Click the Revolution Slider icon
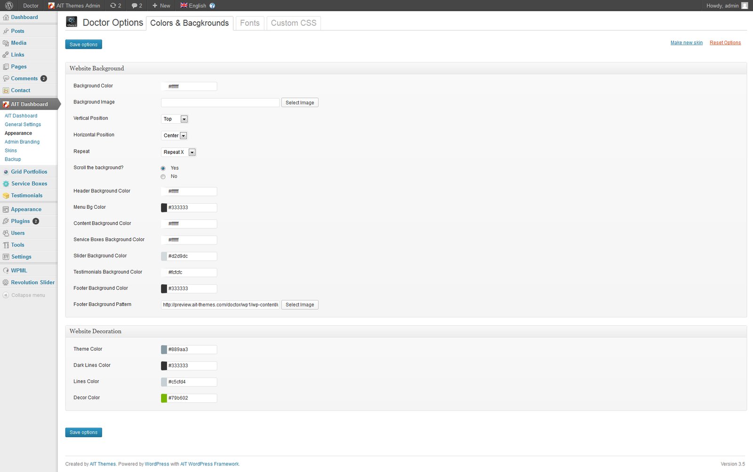Screen dimensions: 753x472 [x=6, y=283]
